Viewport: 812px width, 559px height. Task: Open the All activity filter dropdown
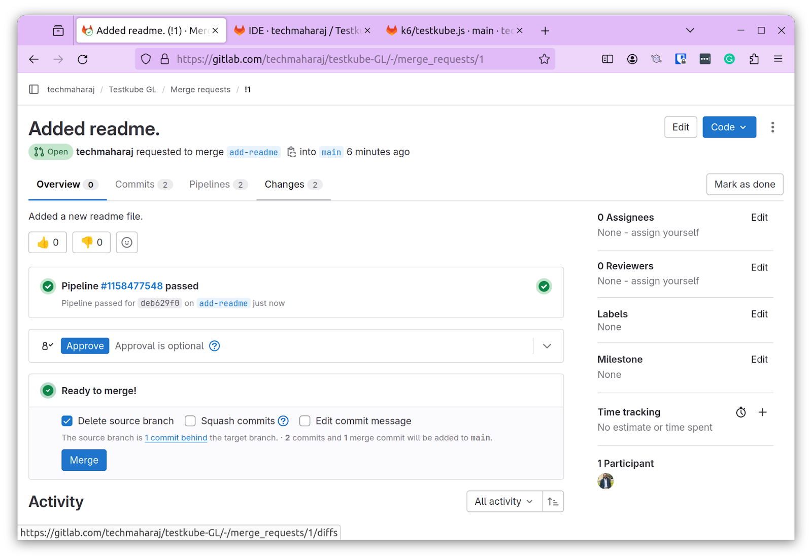click(x=504, y=502)
